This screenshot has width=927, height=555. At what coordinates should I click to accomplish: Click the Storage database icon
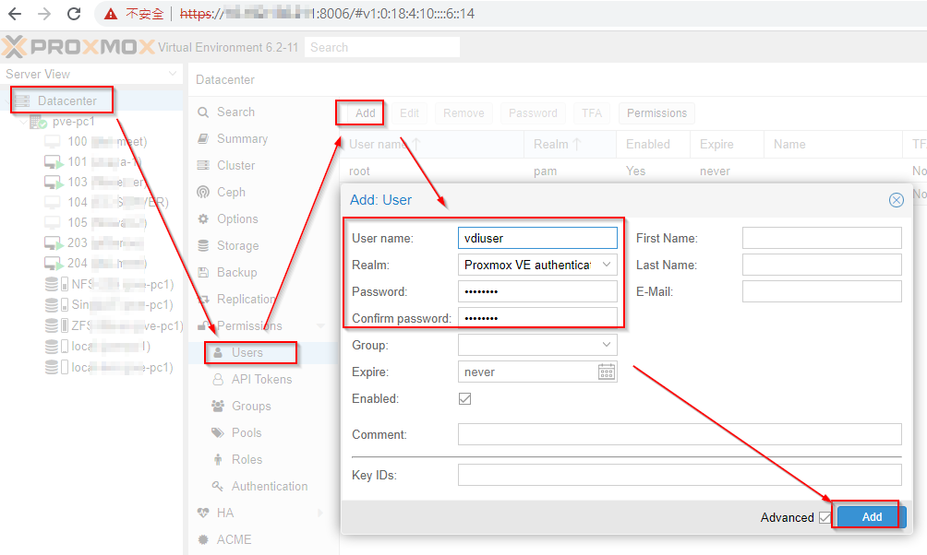(x=203, y=245)
